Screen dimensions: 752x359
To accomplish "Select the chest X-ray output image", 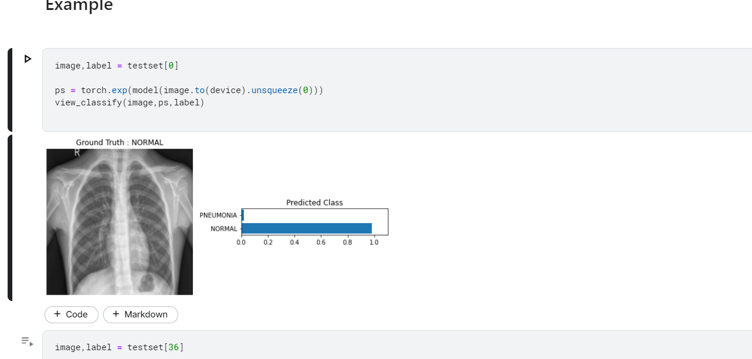I will tap(120, 221).
